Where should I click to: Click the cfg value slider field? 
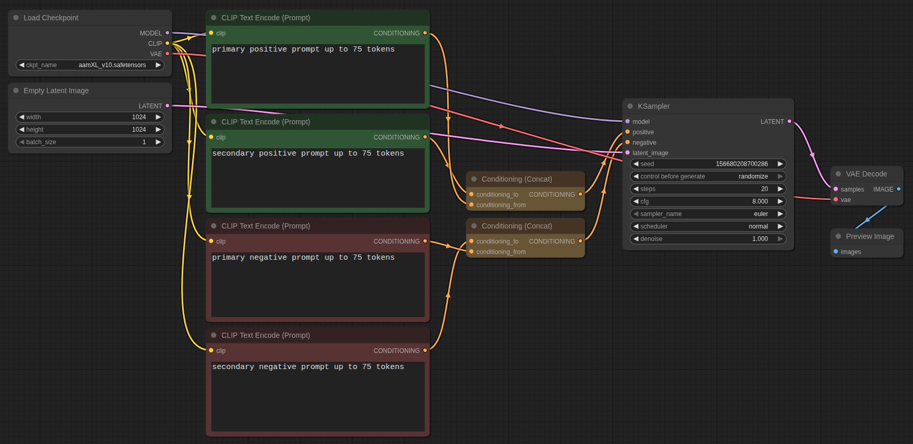[707, 201]
